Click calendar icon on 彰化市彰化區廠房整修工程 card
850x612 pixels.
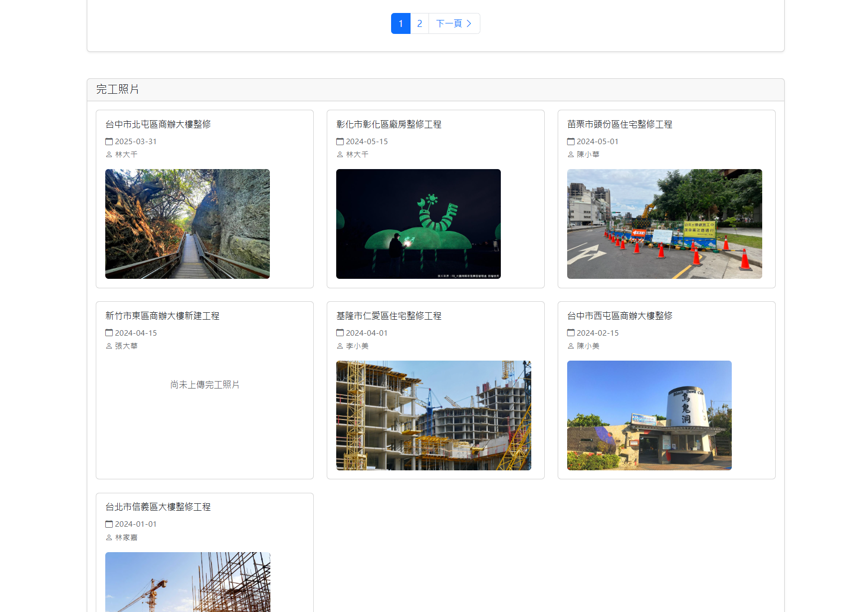point(340,141)
